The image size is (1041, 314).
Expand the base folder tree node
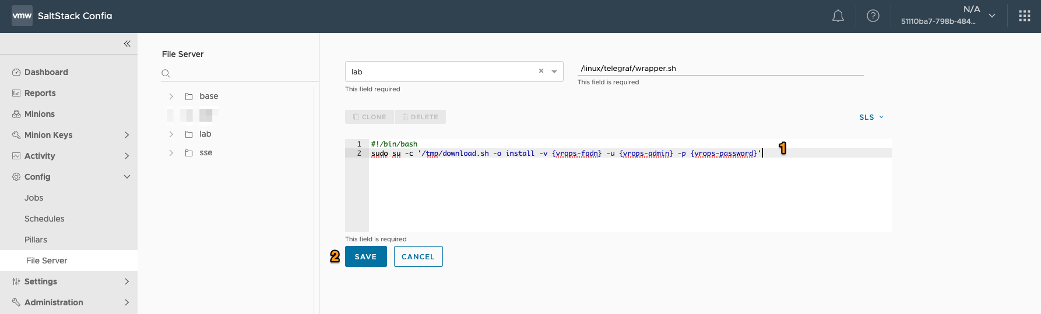[x=171, y=97]
